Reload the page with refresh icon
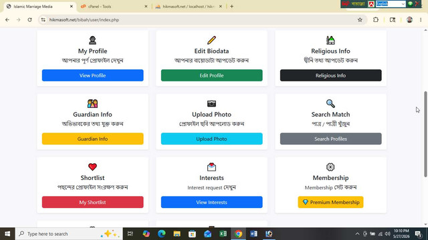 pos(29,20)
